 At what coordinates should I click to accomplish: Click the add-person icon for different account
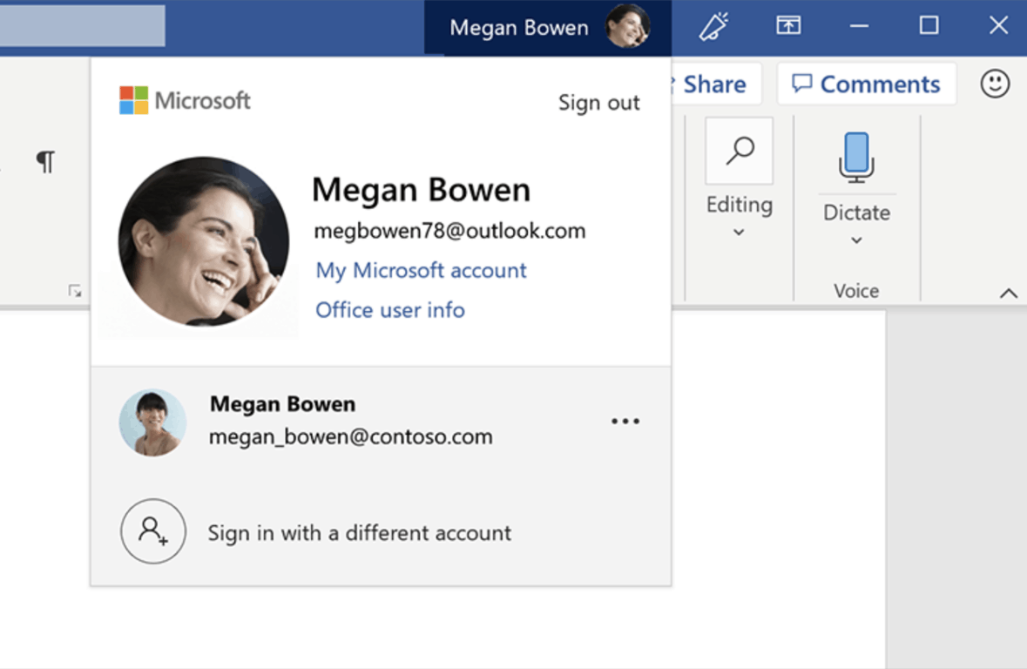(153, 531)
